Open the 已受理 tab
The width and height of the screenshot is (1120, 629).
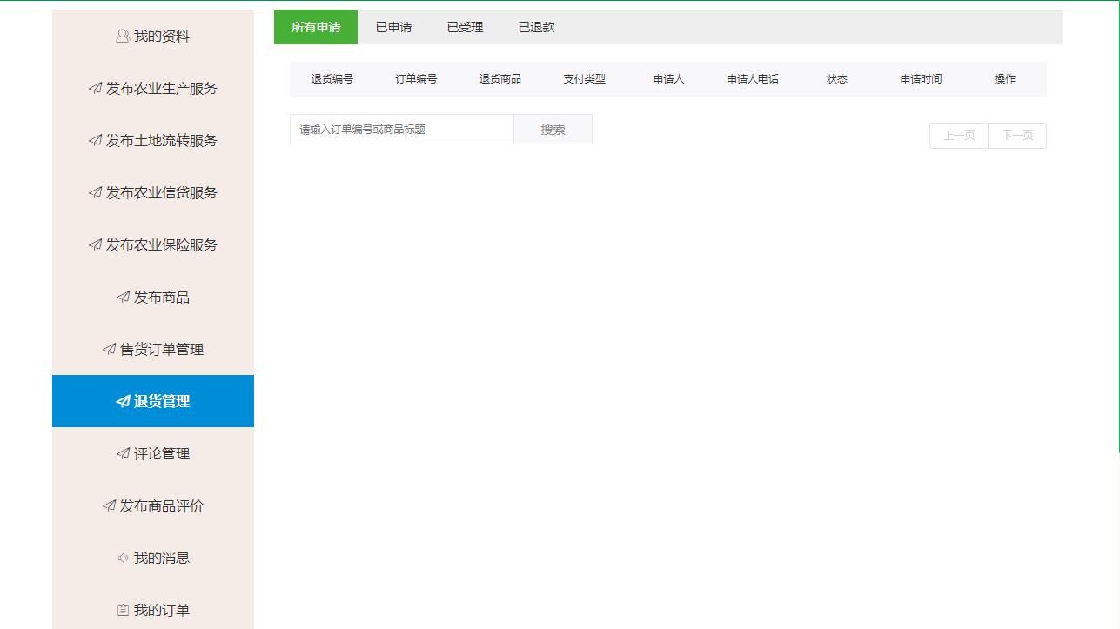click(x=465, y=27)
